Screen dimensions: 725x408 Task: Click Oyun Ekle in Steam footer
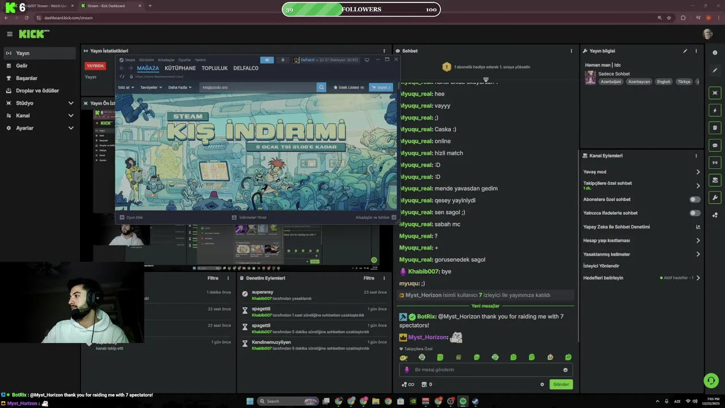(131, 218)
